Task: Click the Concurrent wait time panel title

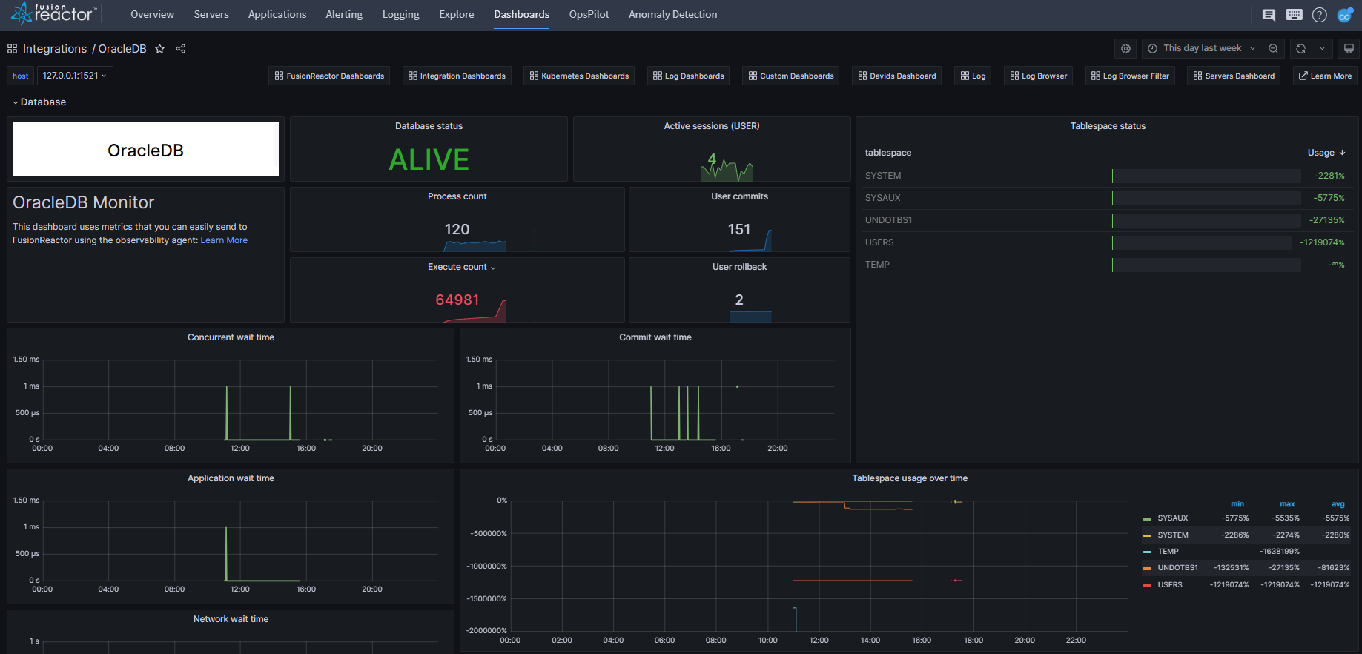Action: [x=231, y=337]
